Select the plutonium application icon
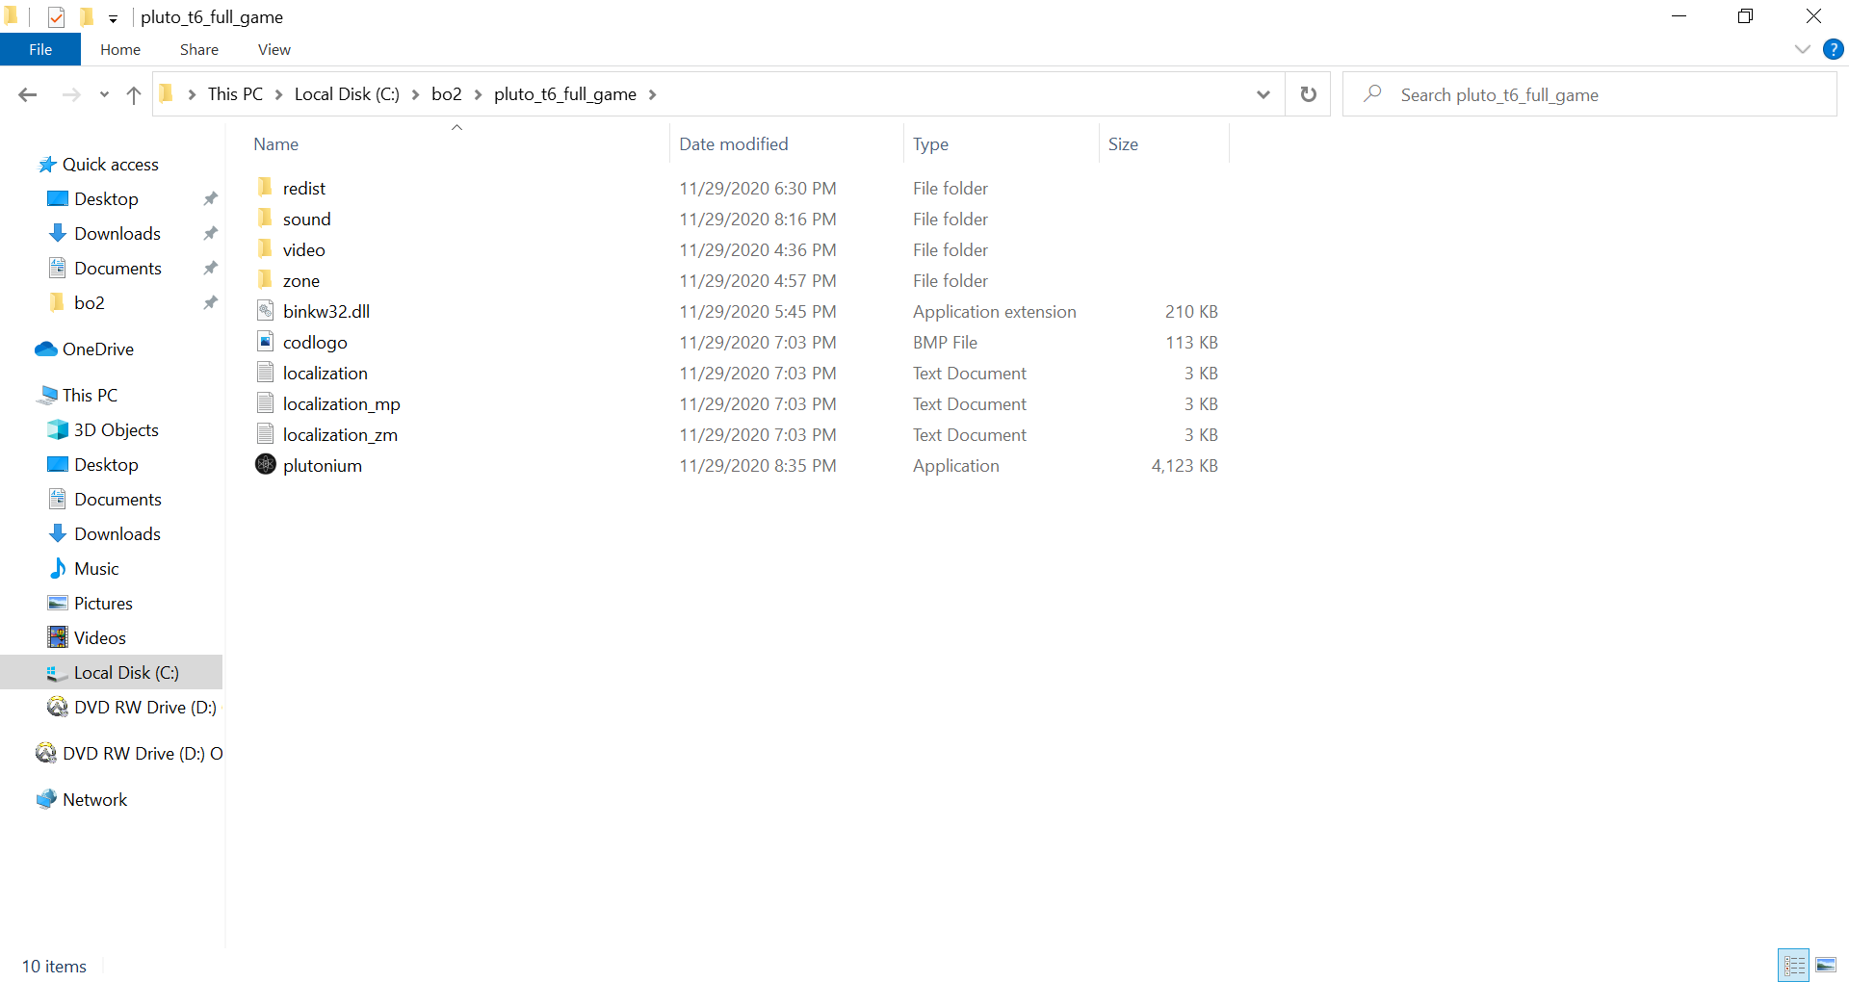1849x982 pixels. (x=266, y=464)
